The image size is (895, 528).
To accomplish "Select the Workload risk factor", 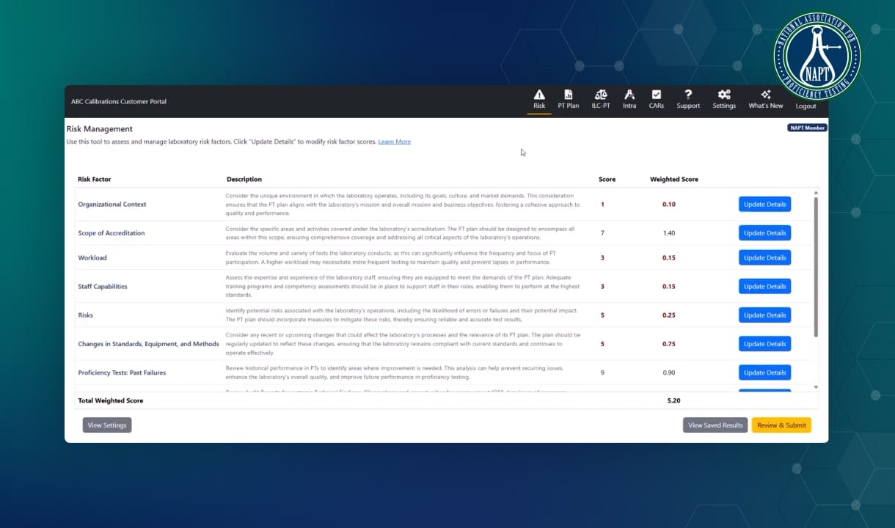I will point(92,258).
